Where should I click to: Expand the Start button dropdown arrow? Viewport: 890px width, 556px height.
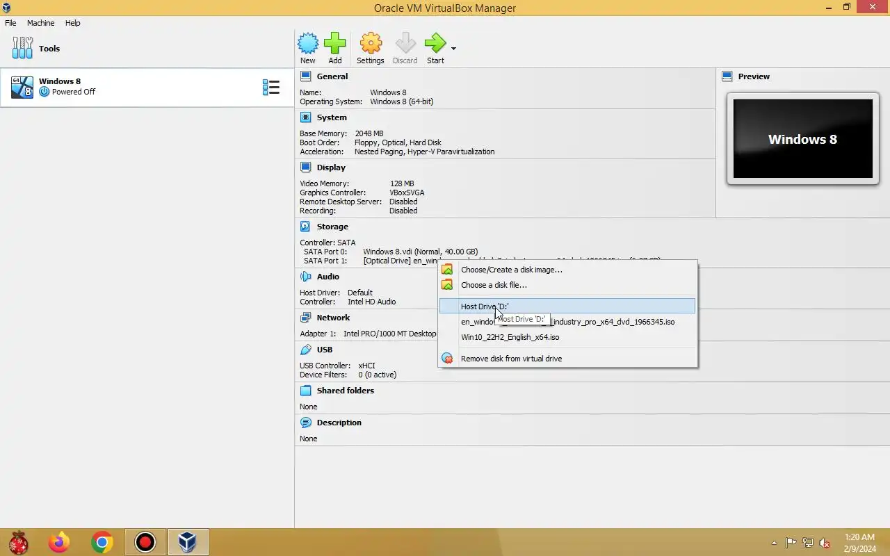[453, 49]
